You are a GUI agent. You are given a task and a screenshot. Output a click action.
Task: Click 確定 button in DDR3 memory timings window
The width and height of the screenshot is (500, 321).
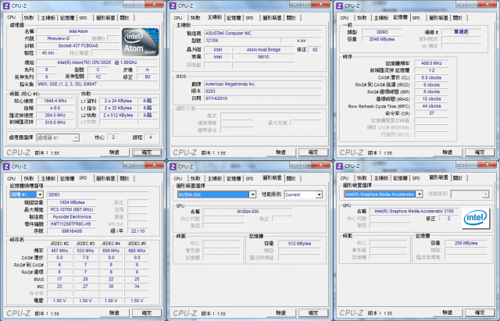pyautogui.click(x=480, y=152)
